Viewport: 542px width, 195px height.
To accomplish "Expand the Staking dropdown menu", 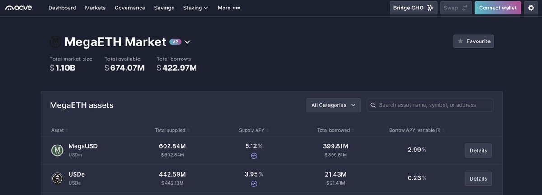I will [x=196, y=8].
